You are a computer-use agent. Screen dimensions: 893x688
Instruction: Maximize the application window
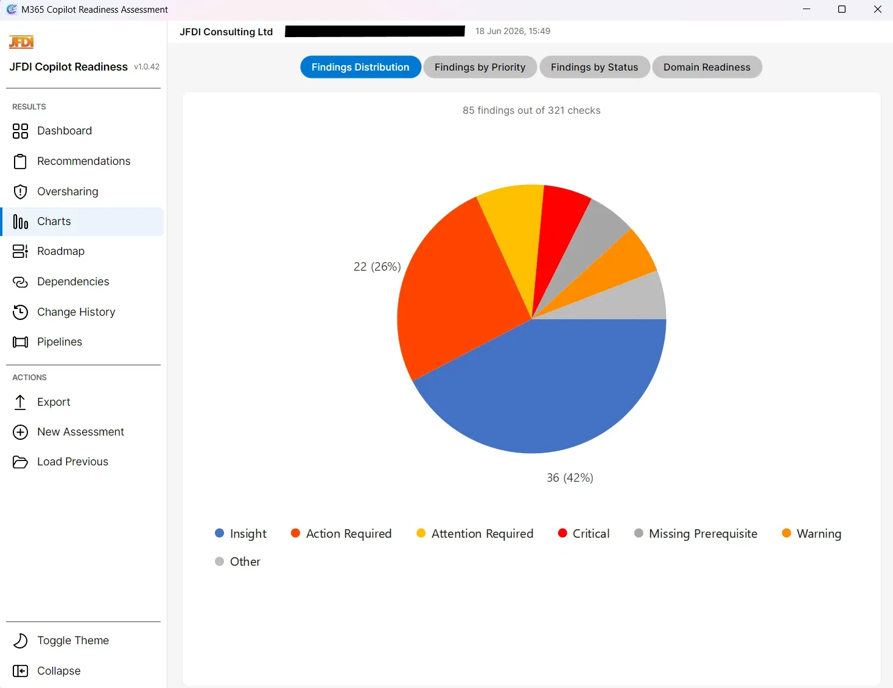[x=842, y=9]
